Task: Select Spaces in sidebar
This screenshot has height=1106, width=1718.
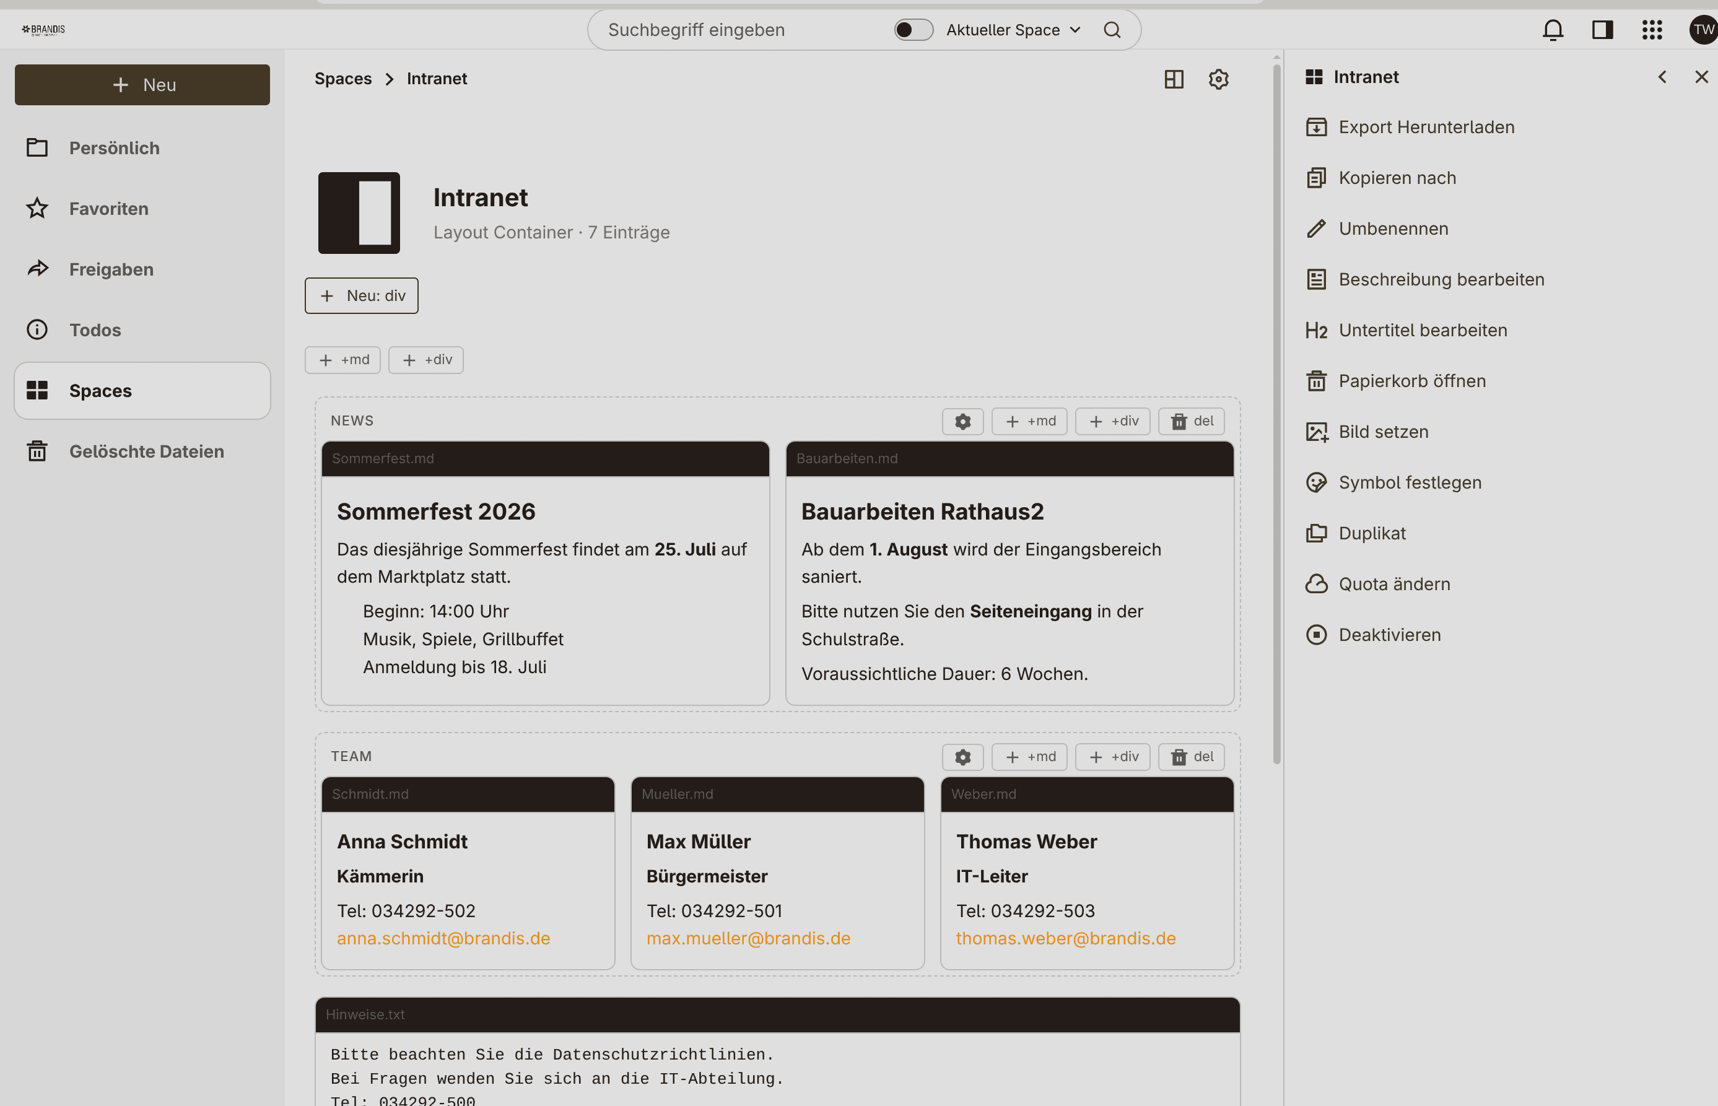Action: [142, 391]
